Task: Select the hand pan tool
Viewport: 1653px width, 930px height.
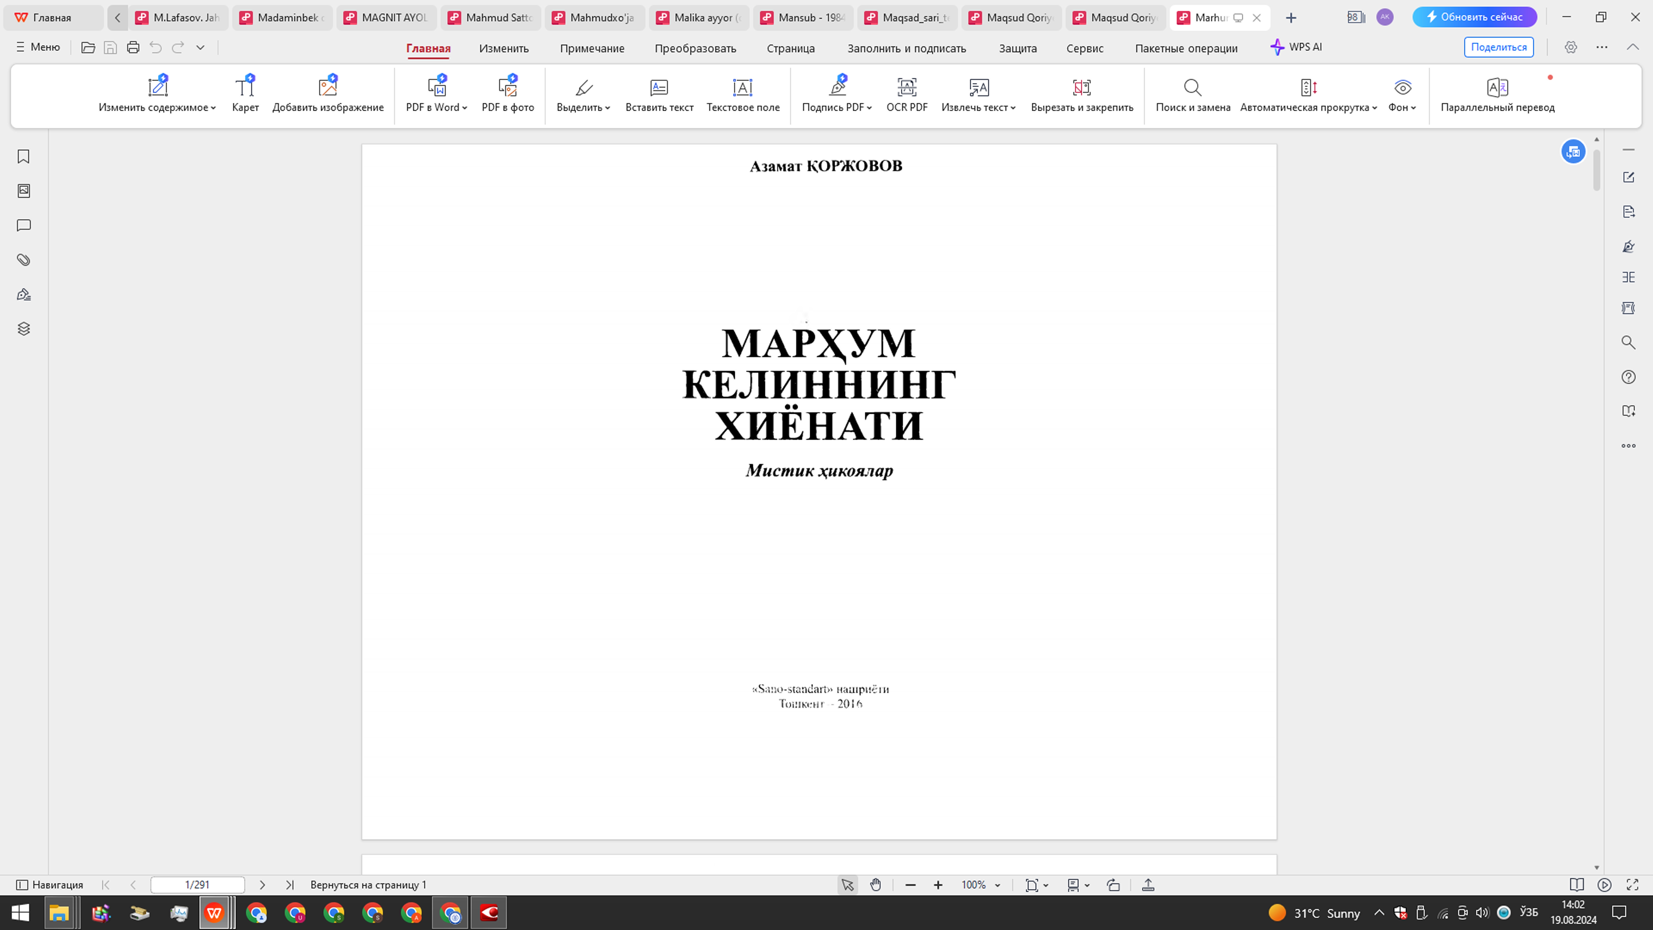Action: pyautogui.click(x=875, y=884)
